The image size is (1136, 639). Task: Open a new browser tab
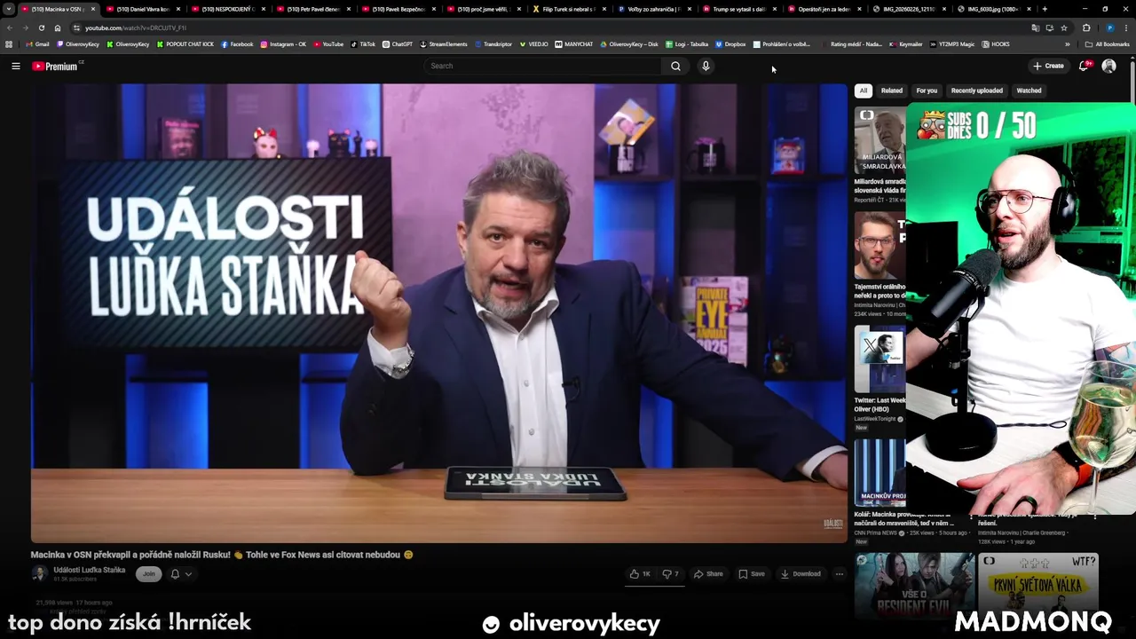pyautogui.click(x=1045, y=9)
